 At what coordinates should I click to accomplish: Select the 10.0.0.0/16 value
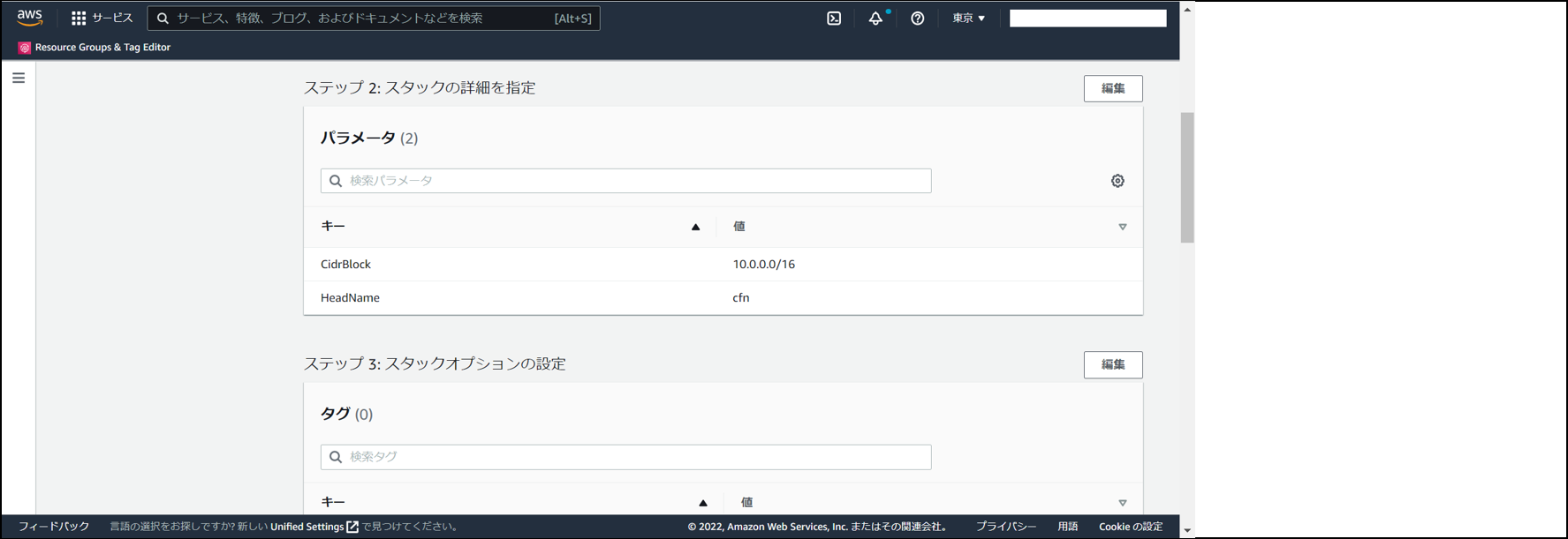(x=764, y=265)
